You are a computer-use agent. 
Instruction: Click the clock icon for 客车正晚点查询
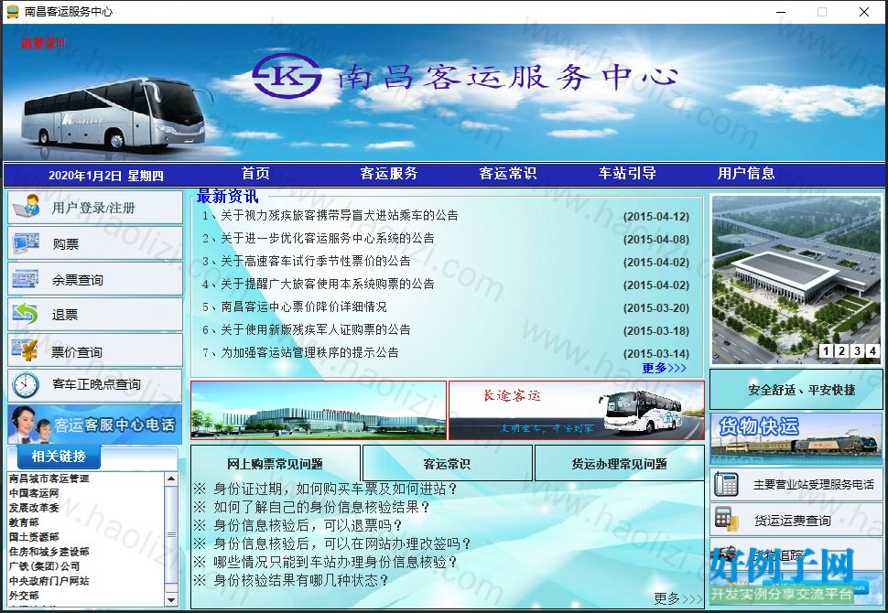(x=26, y=385)
